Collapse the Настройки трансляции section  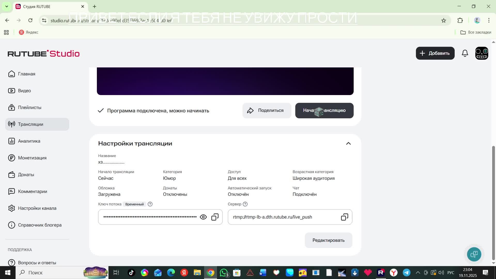(x=348, y=143)
